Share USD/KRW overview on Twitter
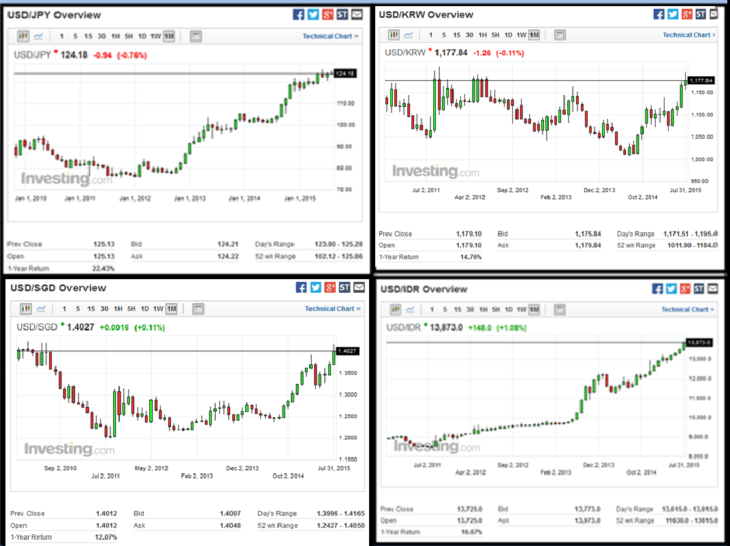The height and width of the screenshot is (546, 730). point(673,14)
